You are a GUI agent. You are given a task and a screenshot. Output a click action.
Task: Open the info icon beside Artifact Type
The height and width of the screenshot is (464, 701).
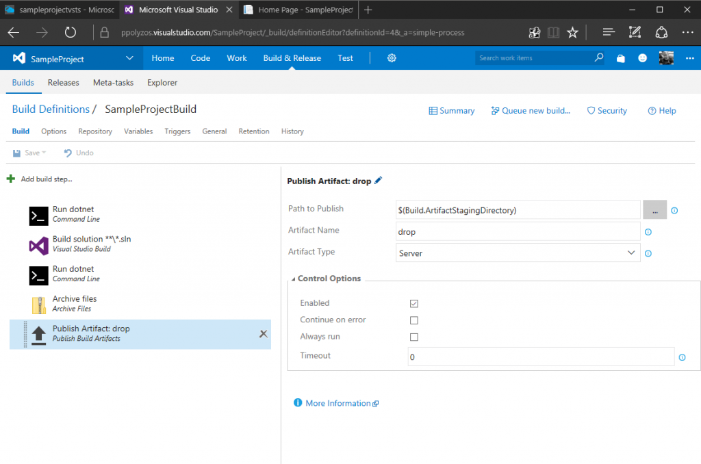point(648,253)
